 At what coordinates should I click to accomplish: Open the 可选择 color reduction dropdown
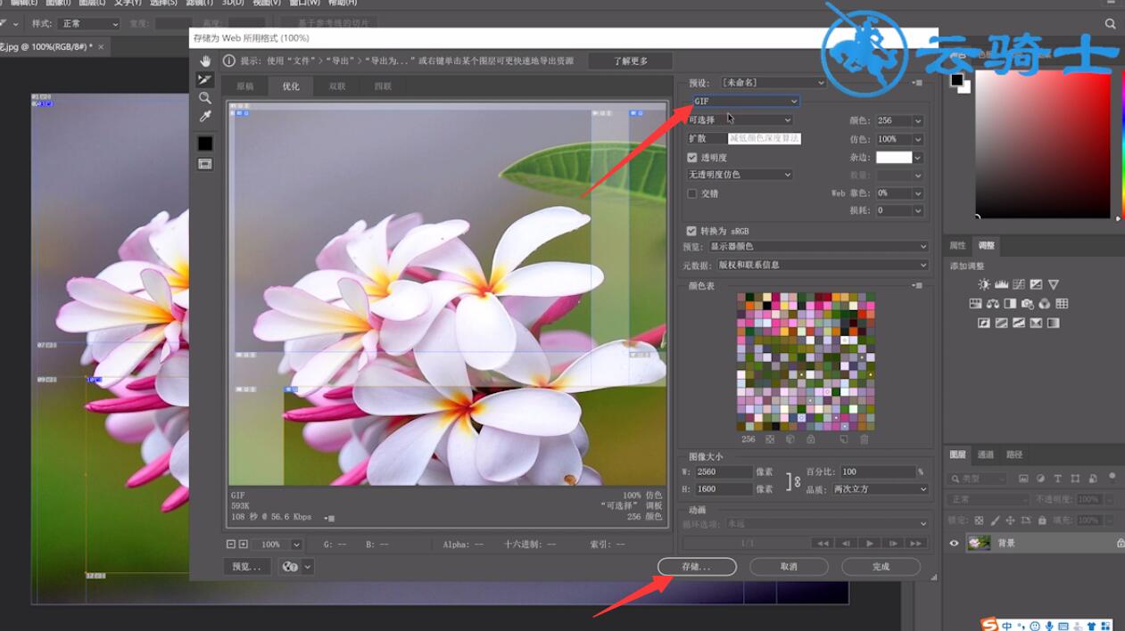tap(740, 120)
